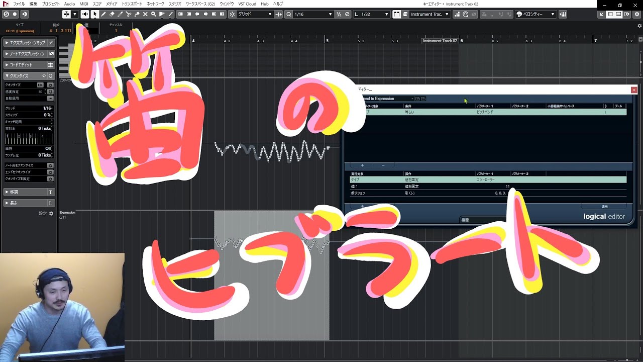Click the step input piano keys icon

coord(457,14)
